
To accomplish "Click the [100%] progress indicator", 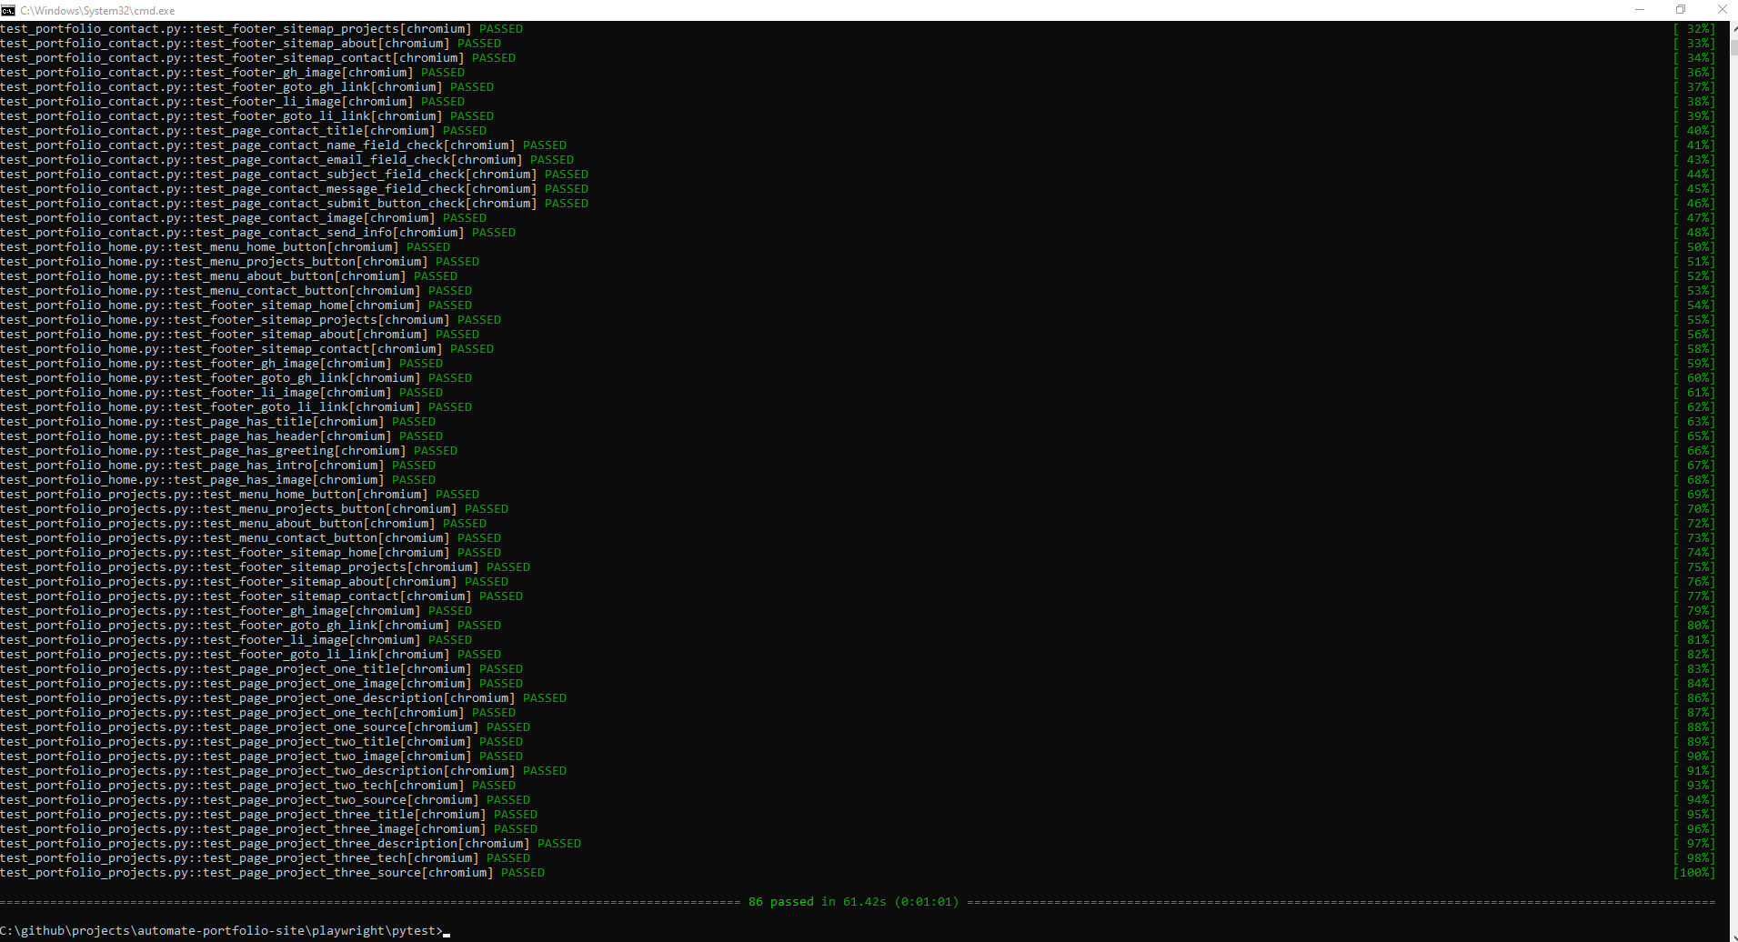I will pos(1693,873).
